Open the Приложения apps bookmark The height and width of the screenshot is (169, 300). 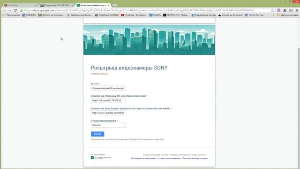point(12,15)
